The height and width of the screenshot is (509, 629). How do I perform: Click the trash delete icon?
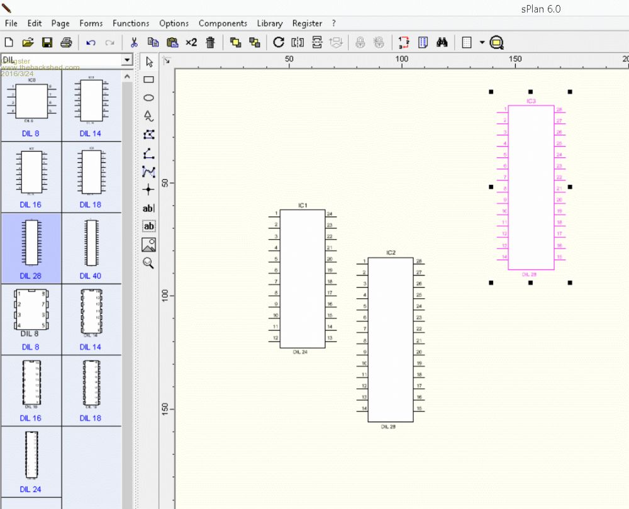[211, 43]
